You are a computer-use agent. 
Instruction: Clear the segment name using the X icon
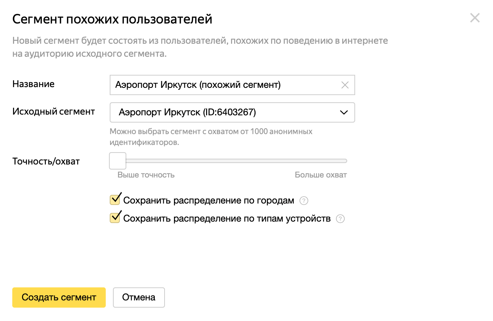[345, 85]
